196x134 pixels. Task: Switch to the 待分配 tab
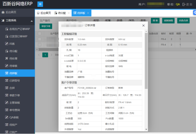(60, 13)
